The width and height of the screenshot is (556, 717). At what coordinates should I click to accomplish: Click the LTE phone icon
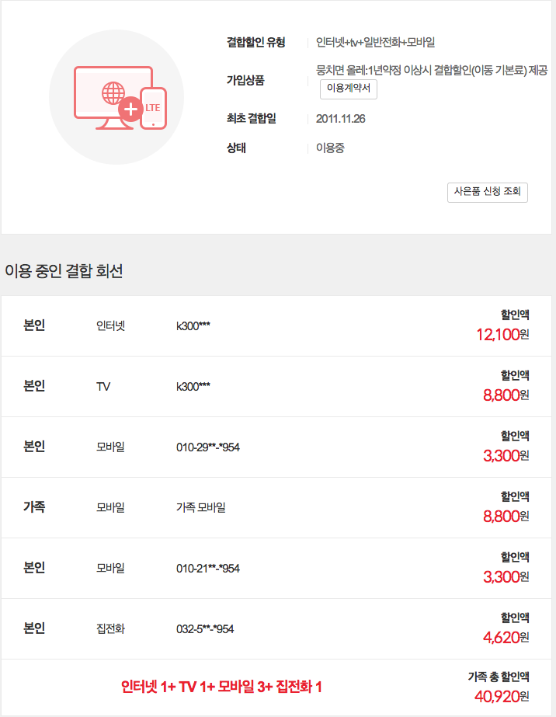[x=153, y=109]
